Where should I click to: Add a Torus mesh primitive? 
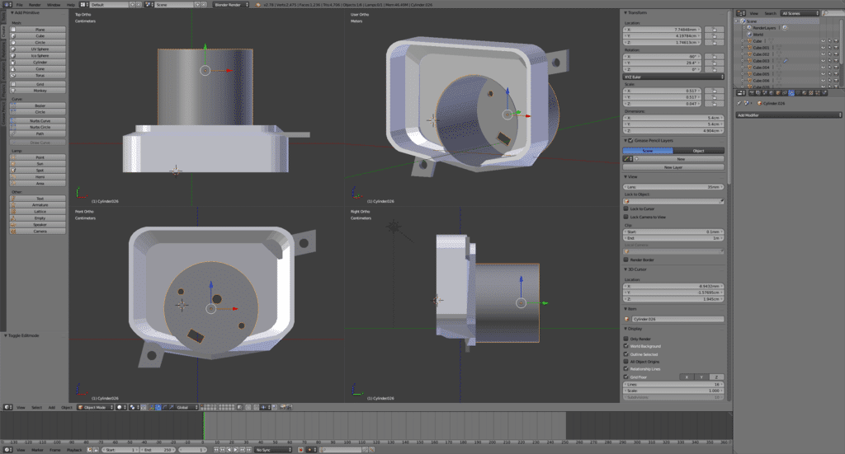[40, 75]
